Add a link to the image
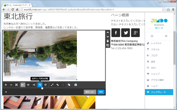The image size is (177, 110). 58,85
